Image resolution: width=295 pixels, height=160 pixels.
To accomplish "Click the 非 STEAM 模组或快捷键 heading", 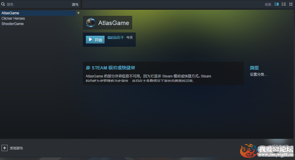I will pyautogui.click(x=111, y=68).
